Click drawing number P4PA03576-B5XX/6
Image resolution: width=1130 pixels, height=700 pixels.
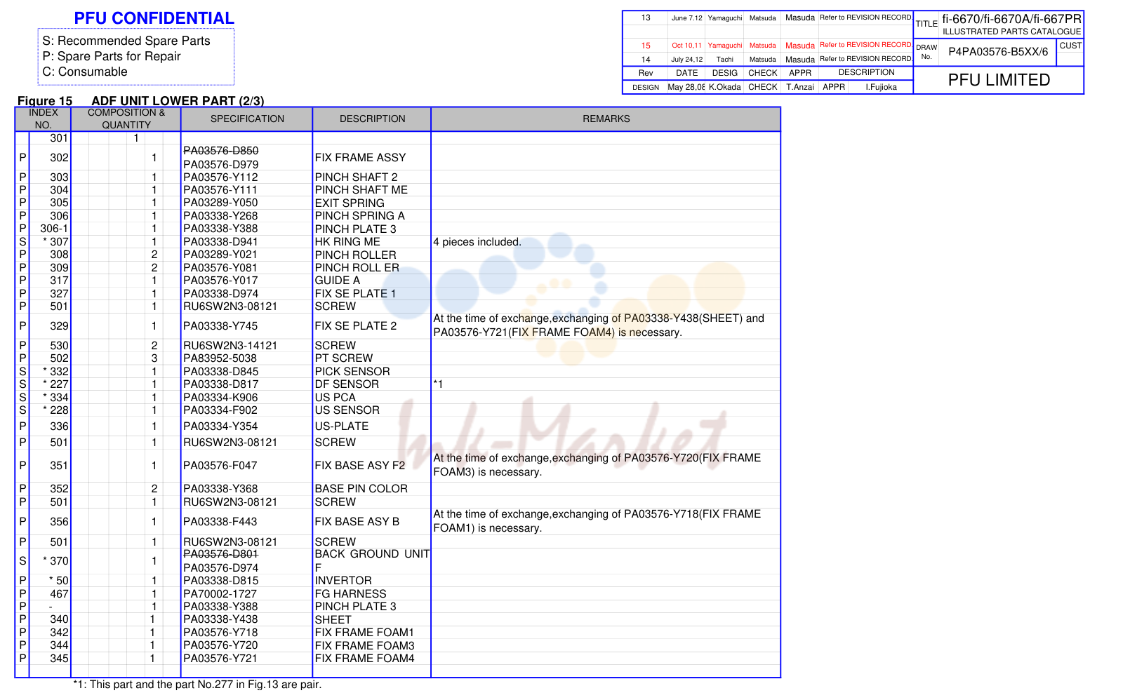tap(998, 52)
